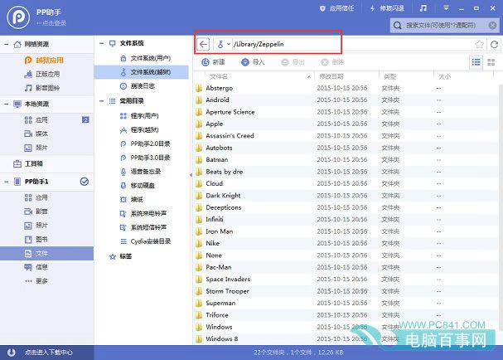503x360 pixels.
Task: Collapse the 文件系统 tree section
Action: coord(101,43)
